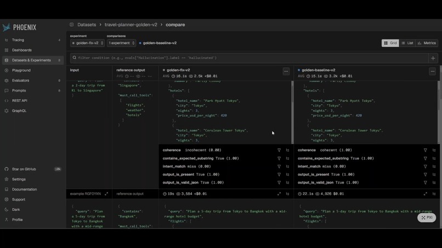This screenshot has width=442, height=248.
Task: Open golden-fix-v2 column options menu
Action: pos(286,72)
